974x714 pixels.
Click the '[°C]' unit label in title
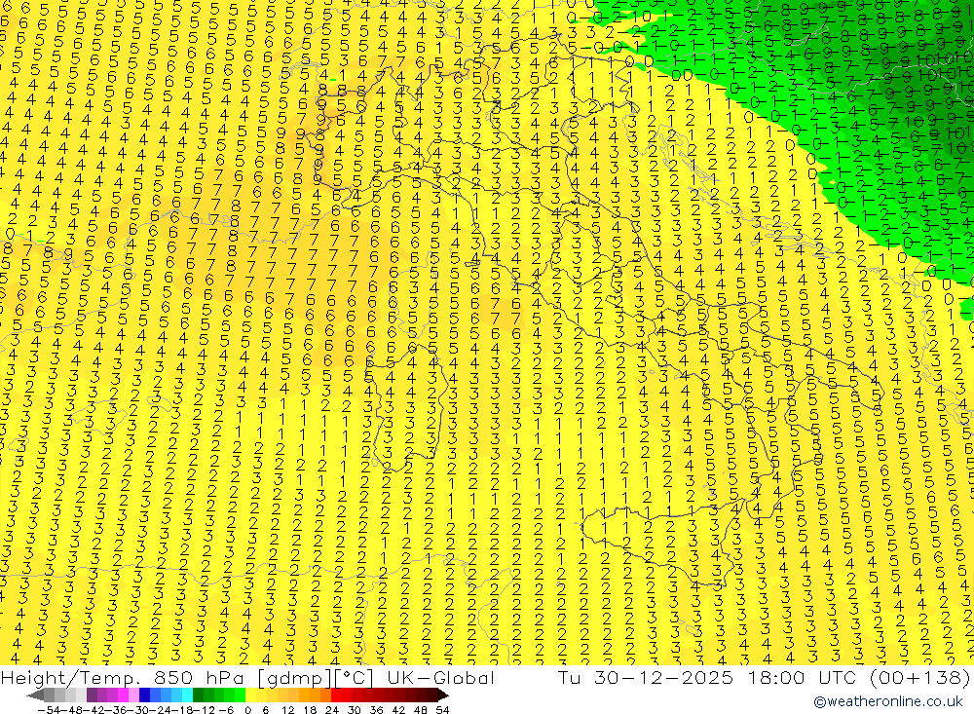click(356, 678)
